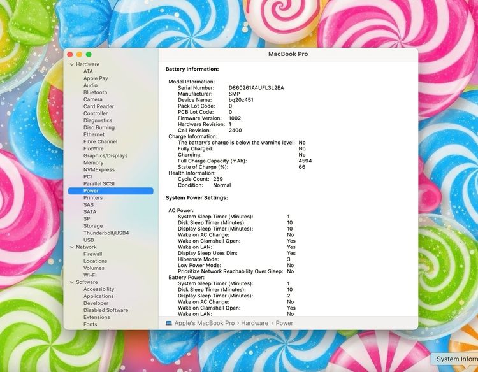Select Thunderbolt/USB4 in the sidebar
Screen dimensions: 478x372
[106, 232]
